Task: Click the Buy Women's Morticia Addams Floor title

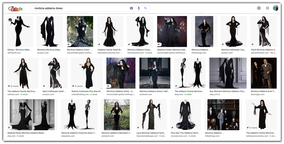Action: click(228, 91)
